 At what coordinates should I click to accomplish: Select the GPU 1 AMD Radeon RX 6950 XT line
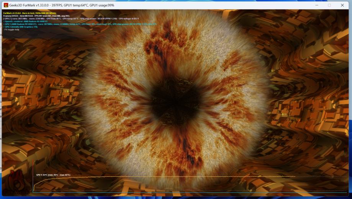pyautogui.click(x=77, y=24)
